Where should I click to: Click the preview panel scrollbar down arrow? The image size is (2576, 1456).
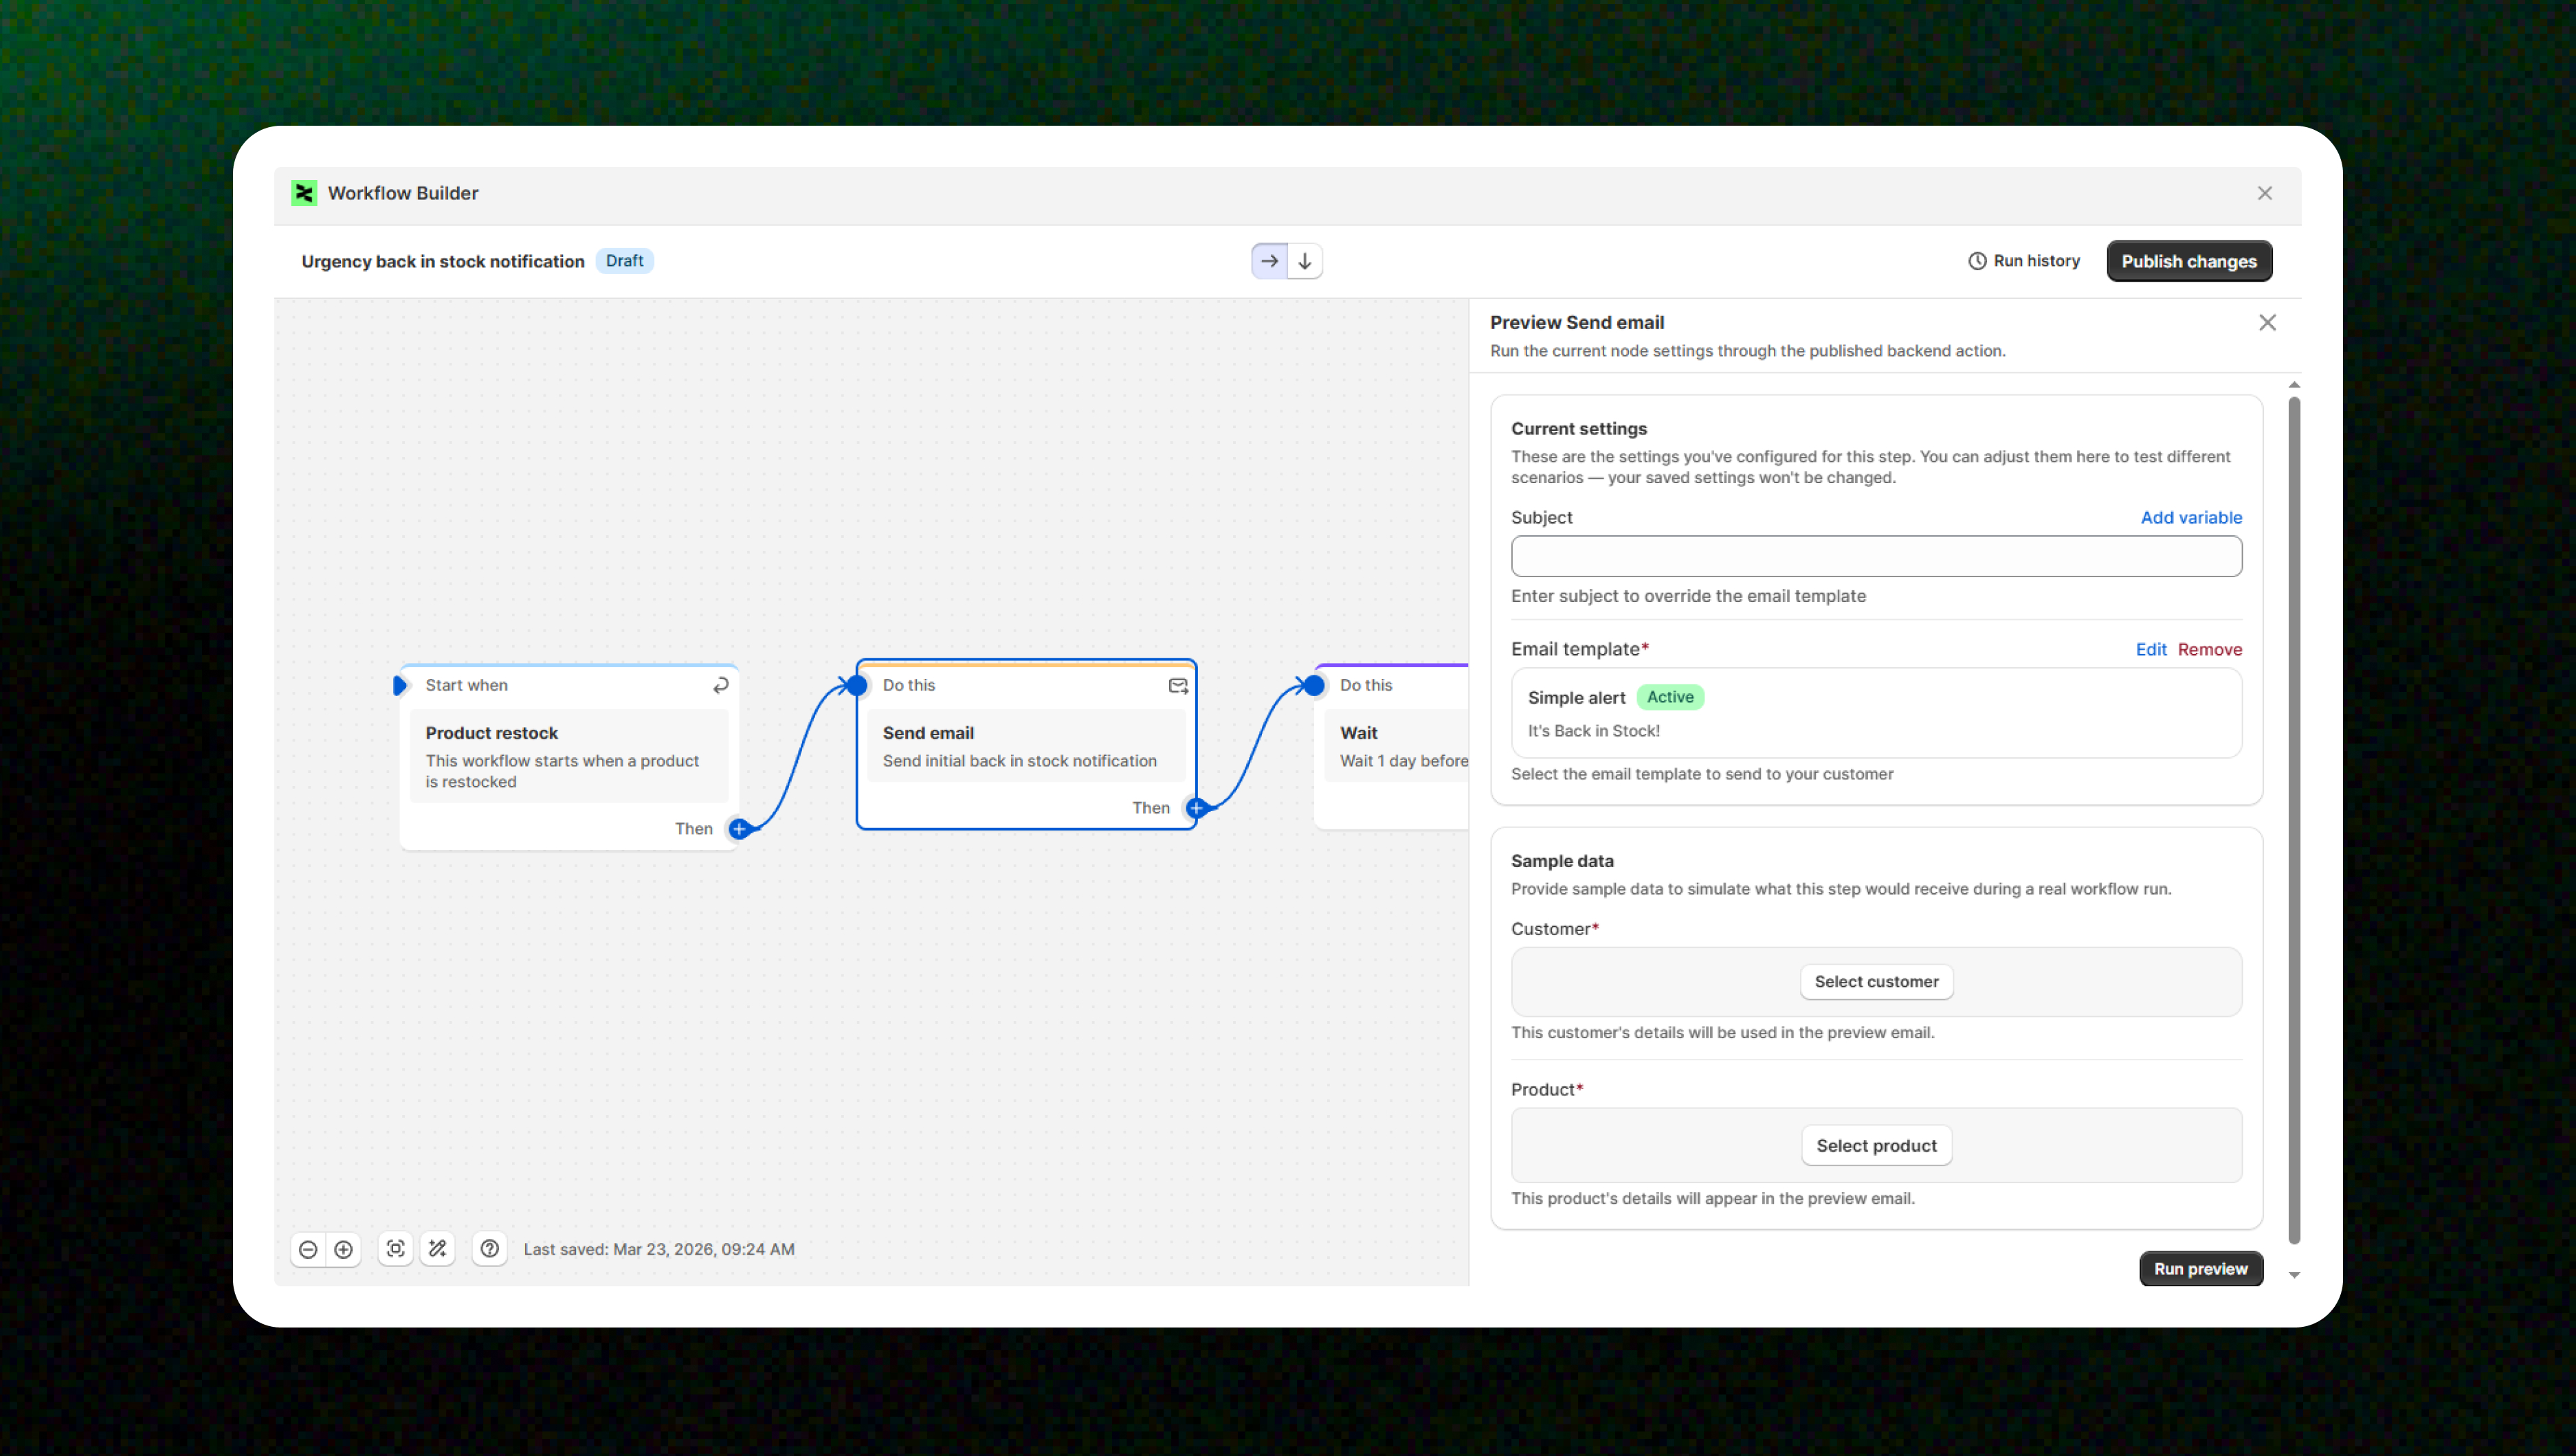pos(2294,1275)
